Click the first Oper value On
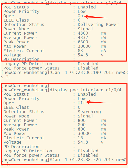The image size is (128, 168). pos(80,16)
